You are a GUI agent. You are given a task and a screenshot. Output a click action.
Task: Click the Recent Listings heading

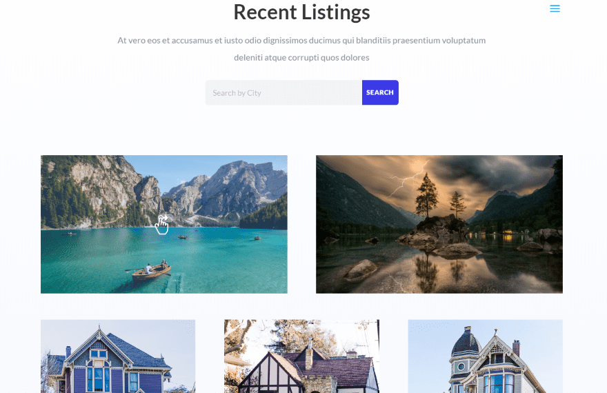click(301, 12)
